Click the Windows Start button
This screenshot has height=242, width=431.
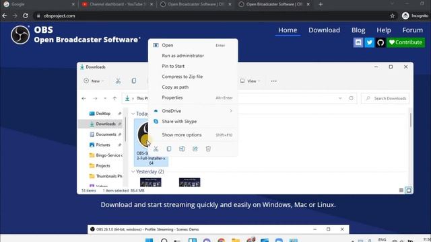149,241
